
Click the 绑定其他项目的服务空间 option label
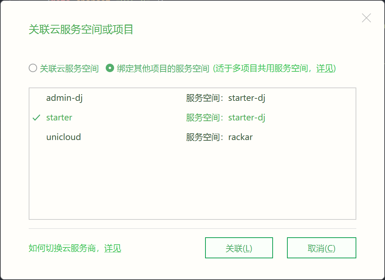click(x=163, y=68)
